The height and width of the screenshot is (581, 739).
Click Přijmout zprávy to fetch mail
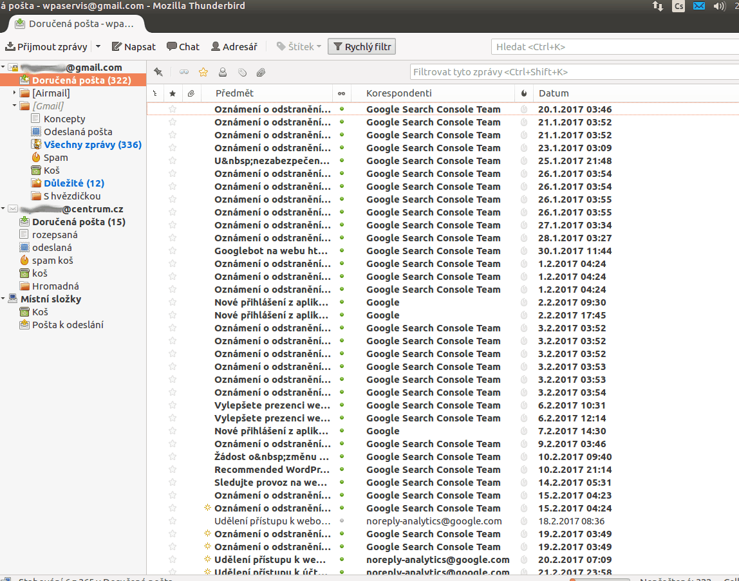click(46, 47)
